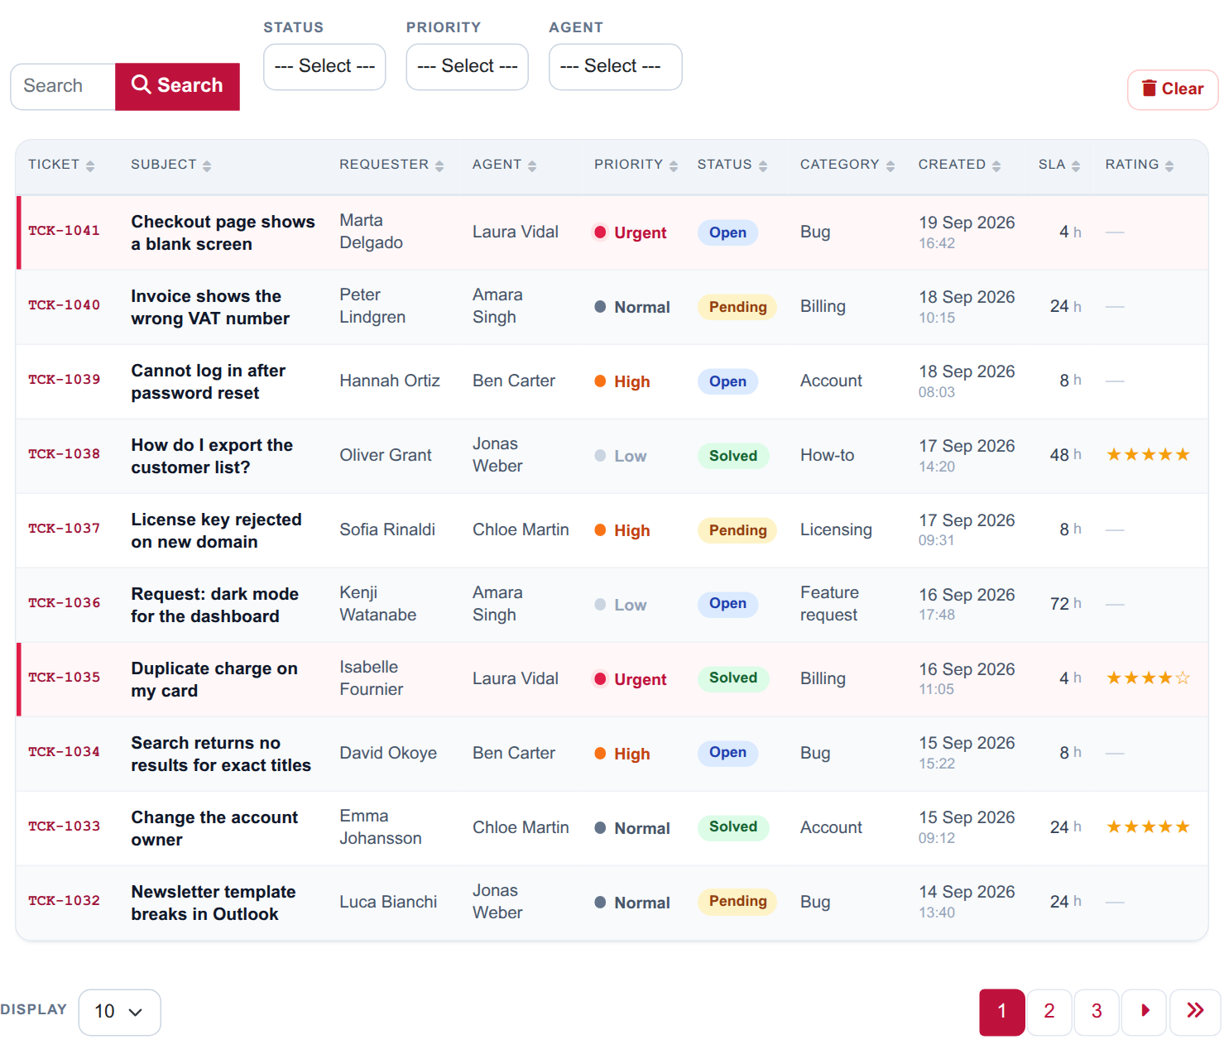Click the Open status badge for TCK-1034
1224x1049 pixels.
coord(727,753)
